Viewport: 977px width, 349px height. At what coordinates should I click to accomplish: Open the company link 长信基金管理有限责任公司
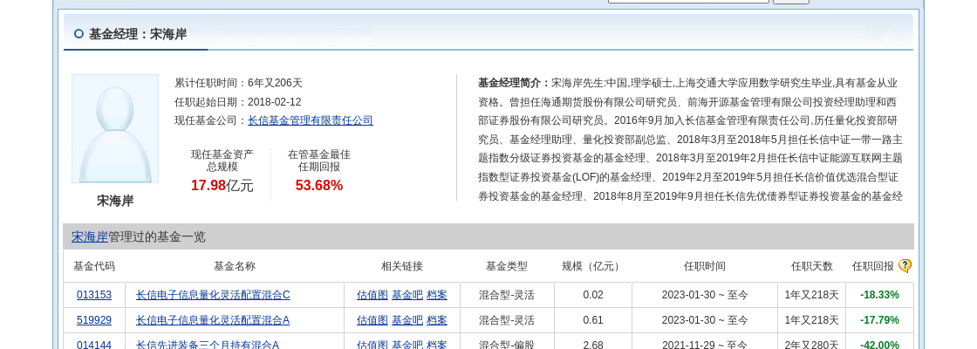[x=311, y=121]
